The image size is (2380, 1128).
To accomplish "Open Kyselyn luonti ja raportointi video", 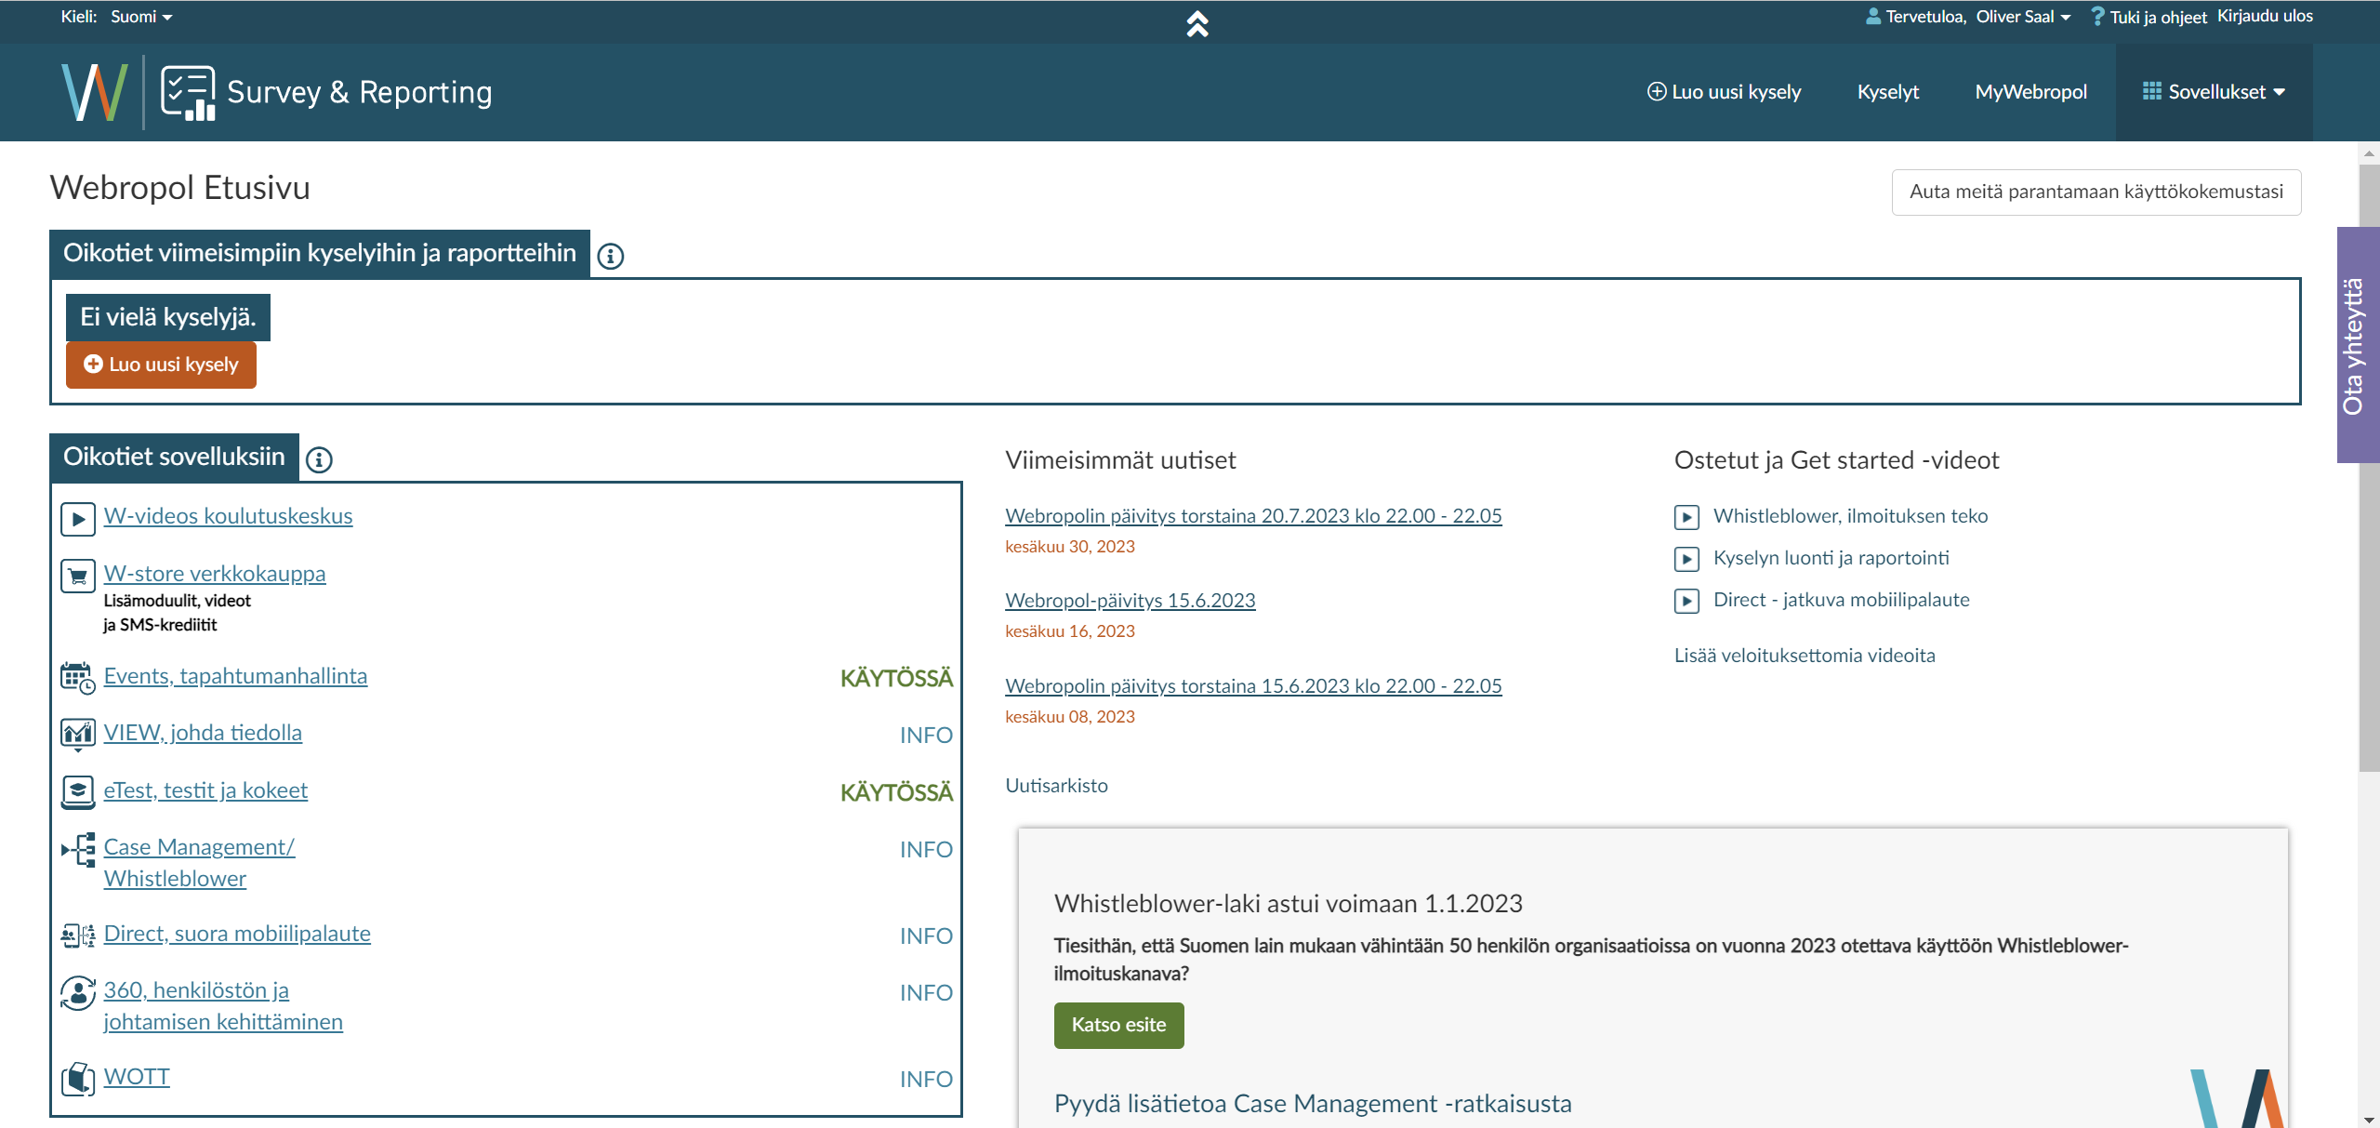I will coord(1831,558).
